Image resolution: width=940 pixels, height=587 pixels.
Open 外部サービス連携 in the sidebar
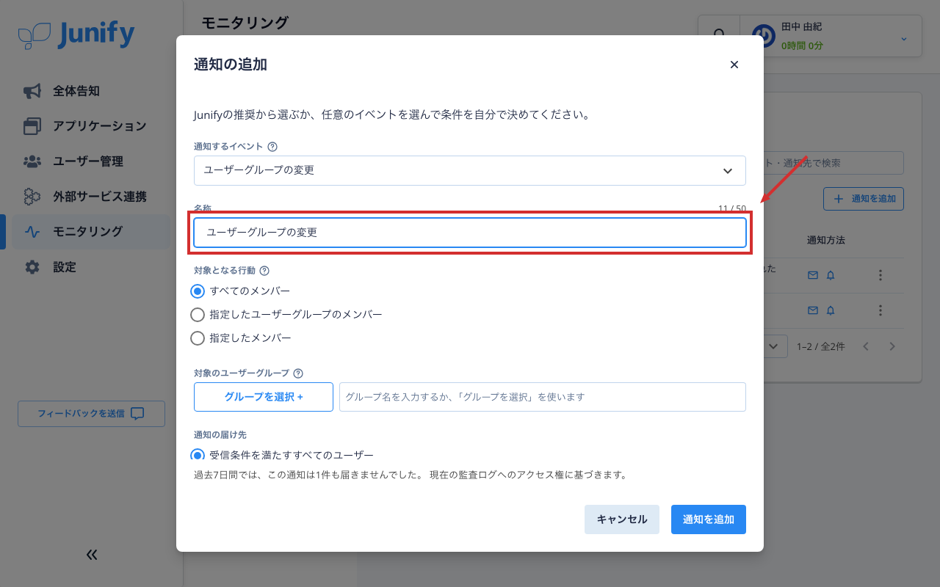91,197
